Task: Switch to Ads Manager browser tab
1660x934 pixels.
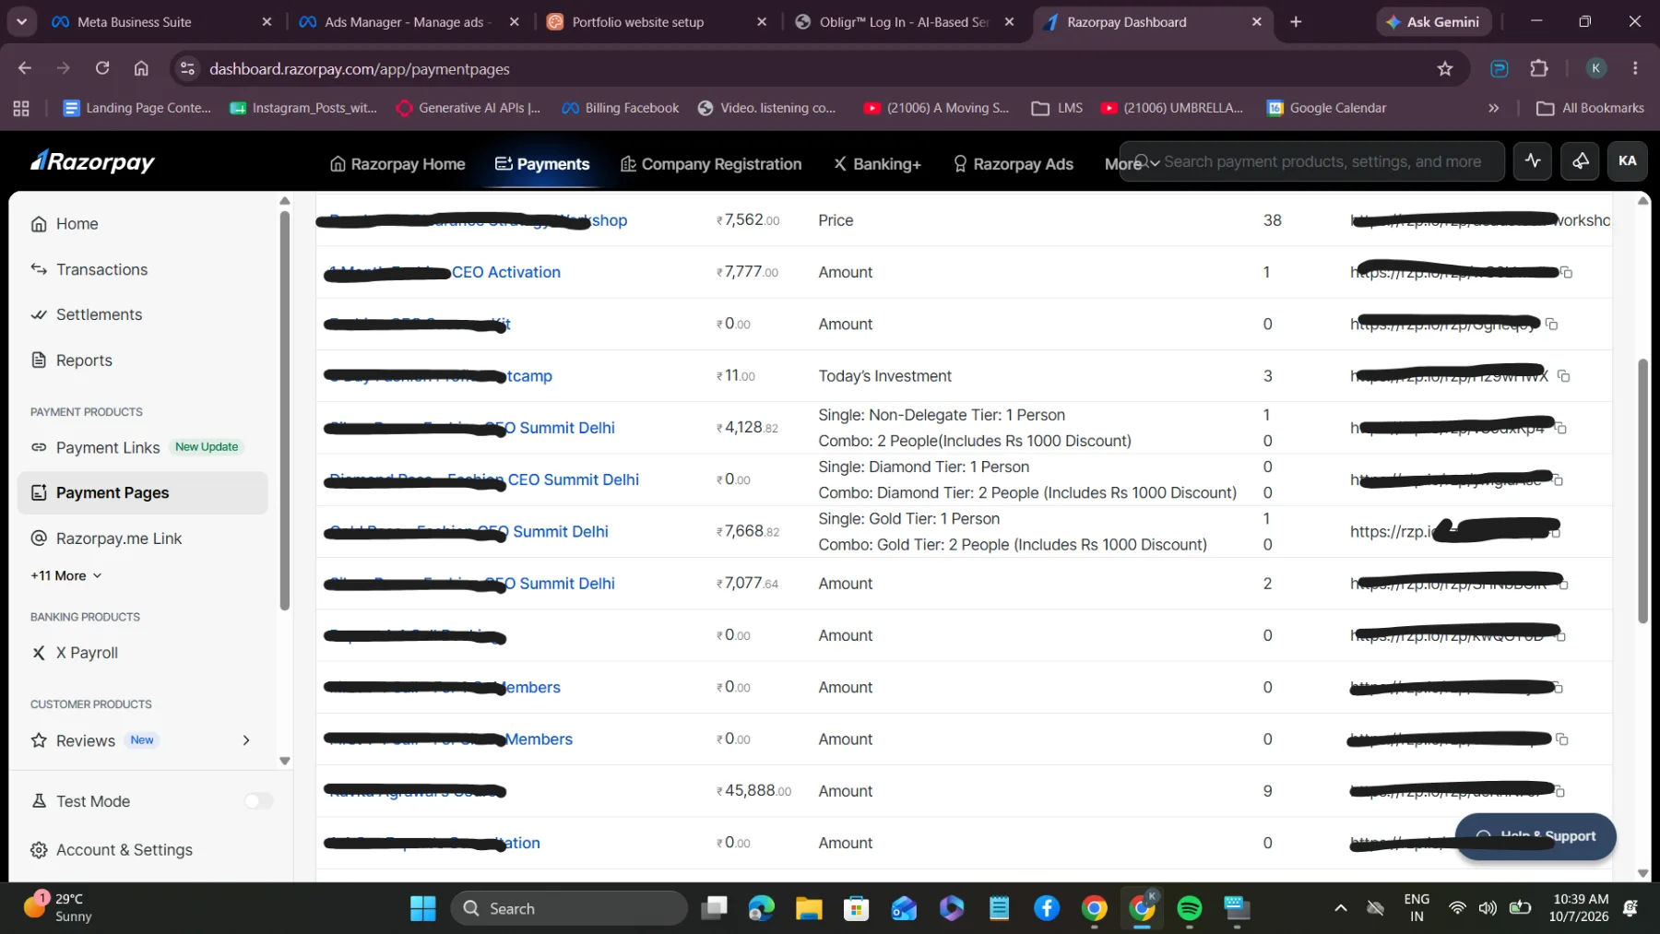Action: (409, 22)
